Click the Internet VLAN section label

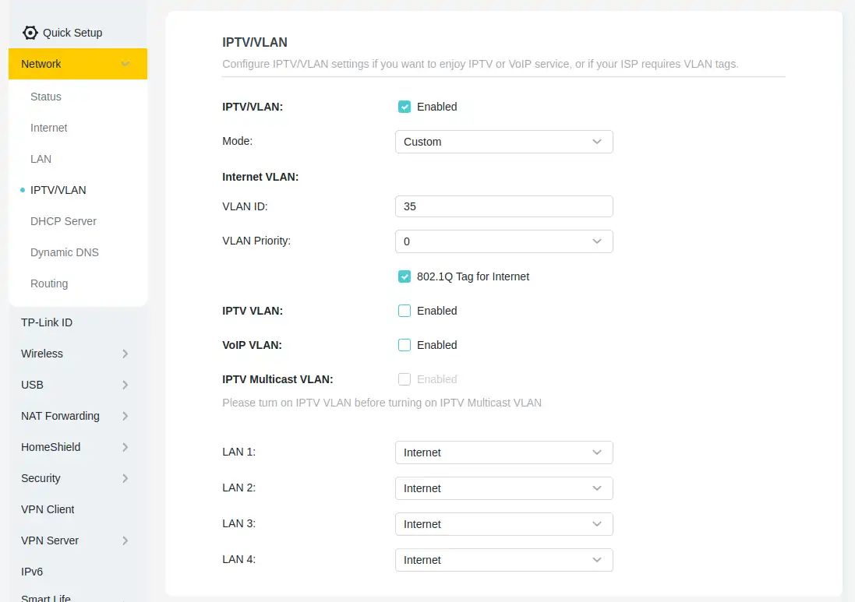(260, 177)
